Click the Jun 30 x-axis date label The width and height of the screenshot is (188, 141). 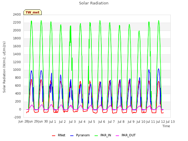pyautogui.click(x=43, y=122)
